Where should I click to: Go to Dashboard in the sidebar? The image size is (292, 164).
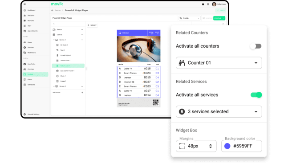[x=31, y=10]
